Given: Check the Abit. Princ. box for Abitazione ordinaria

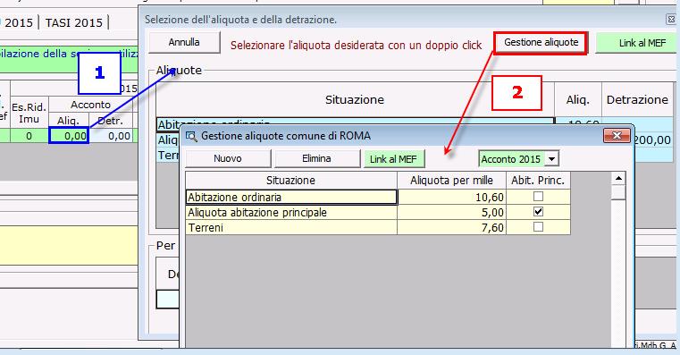Looking at the screenshot, I should point(538,197).
